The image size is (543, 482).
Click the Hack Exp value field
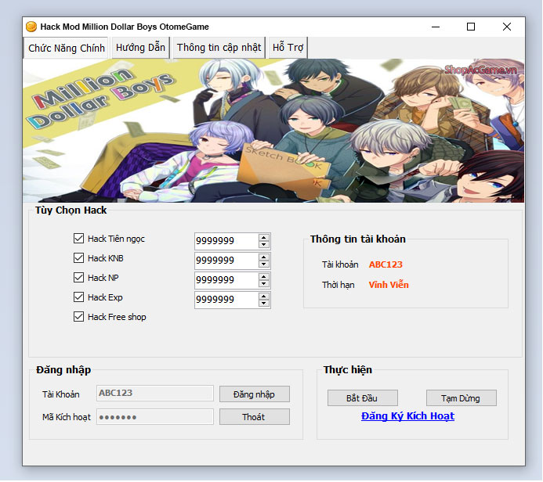[x=226, y=300]
